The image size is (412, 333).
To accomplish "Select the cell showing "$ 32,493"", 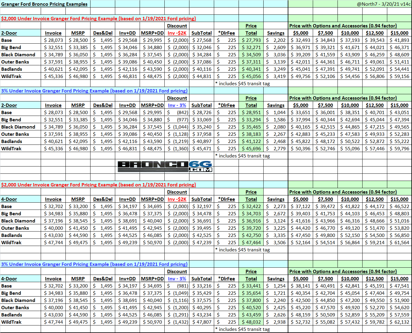I will [301, 40].
